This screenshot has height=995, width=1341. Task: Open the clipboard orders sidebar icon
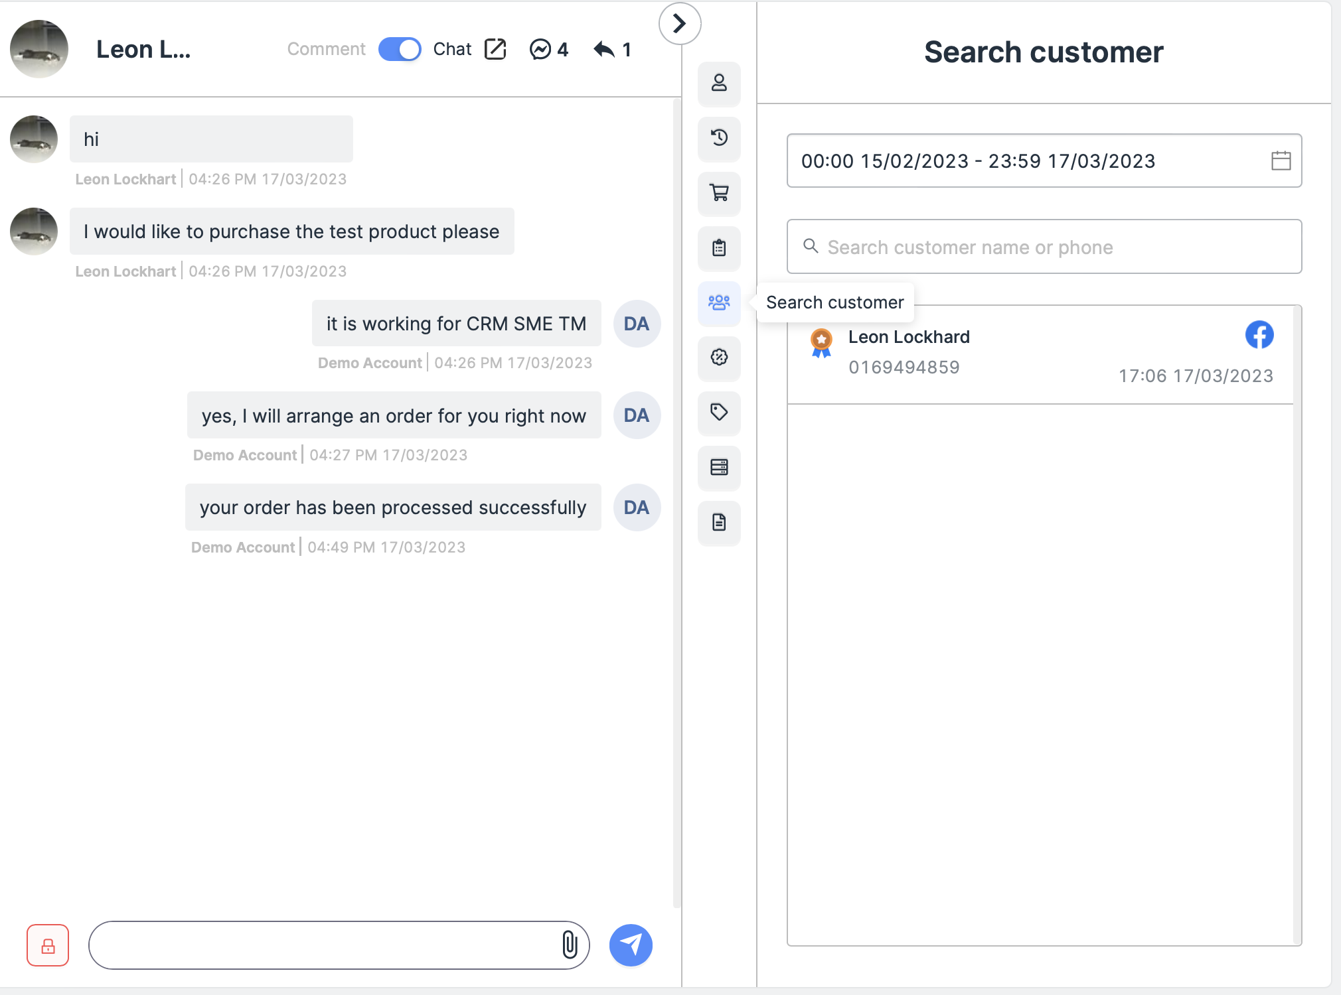coord(719,248)
